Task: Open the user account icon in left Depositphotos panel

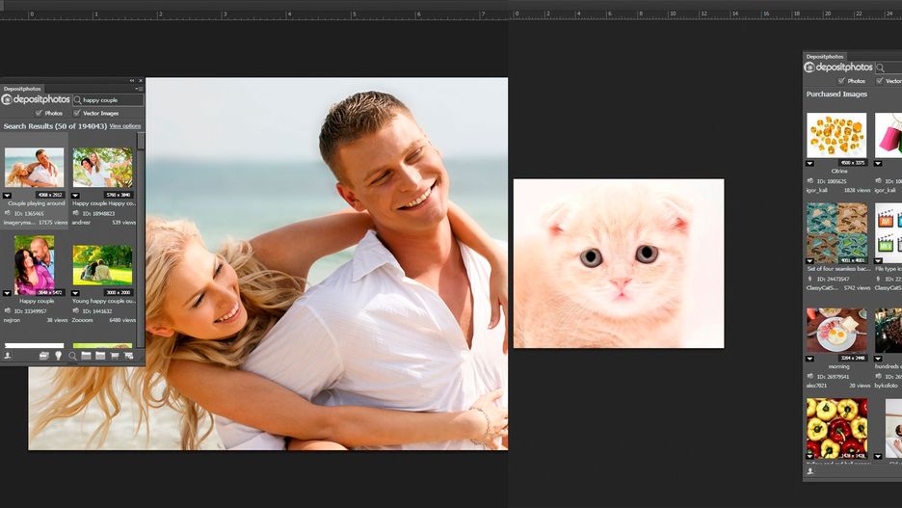Action: pyautogui.click(x=8, y=356)
